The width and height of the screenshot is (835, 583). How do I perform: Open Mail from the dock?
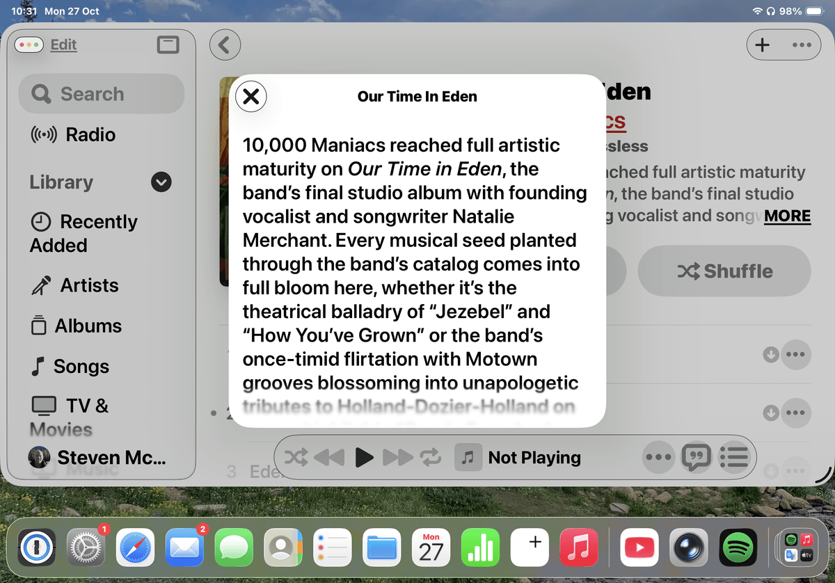tap(185, 548)
